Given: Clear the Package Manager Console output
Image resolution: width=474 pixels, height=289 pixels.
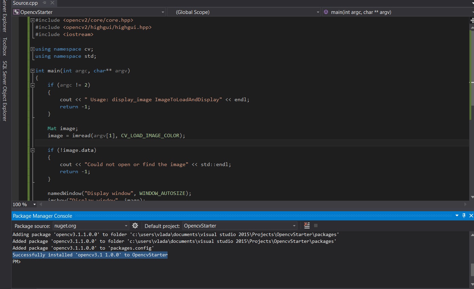Looking at the screenshot, I should coord(306,225).
